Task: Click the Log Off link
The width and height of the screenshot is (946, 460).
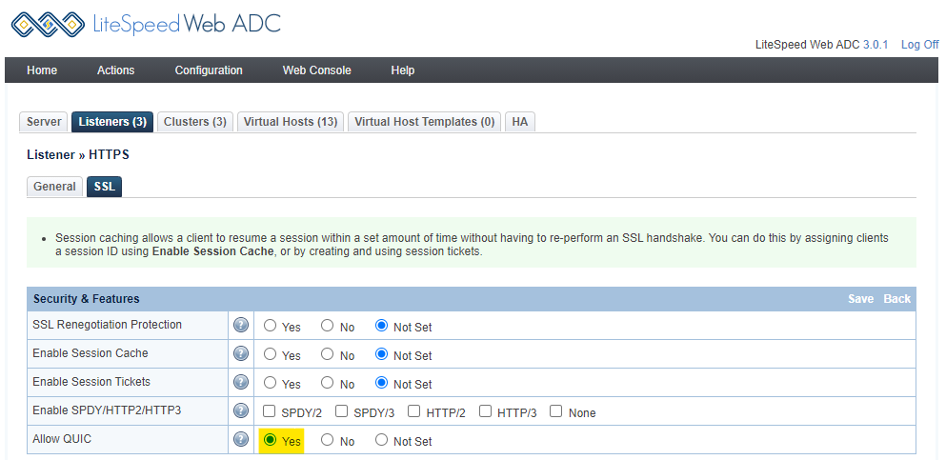Action: (x=919, y=45)
